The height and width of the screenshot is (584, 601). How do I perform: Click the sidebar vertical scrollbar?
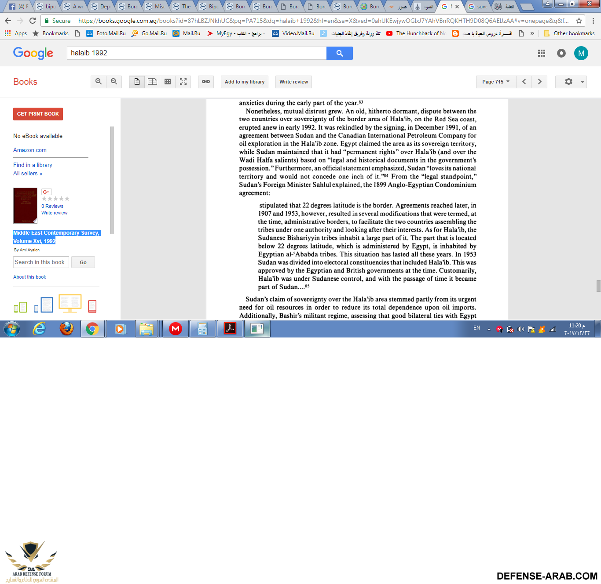(112, 180)
